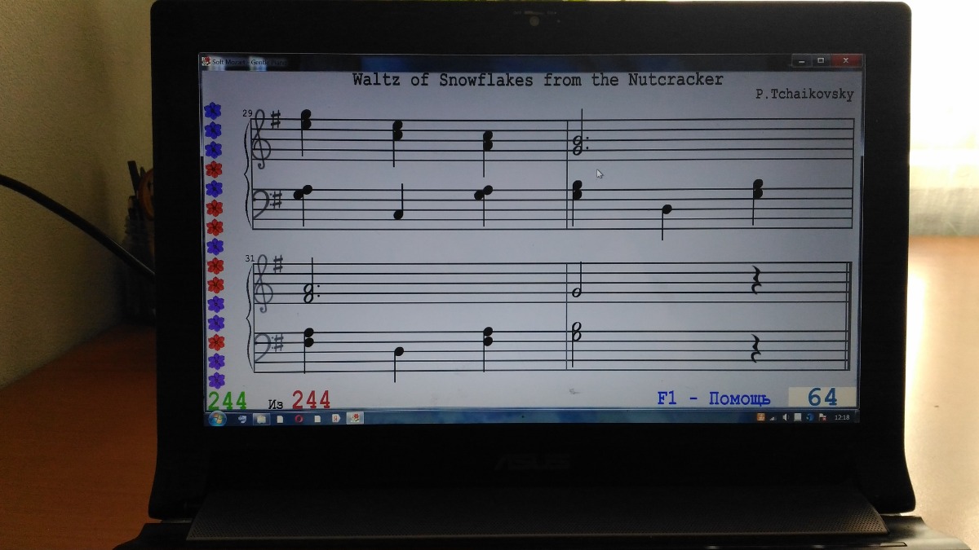The width and height of the screenshot is (979, 550).
Task: Open the Opera browser from the taskbar
Action: [299, 419]
